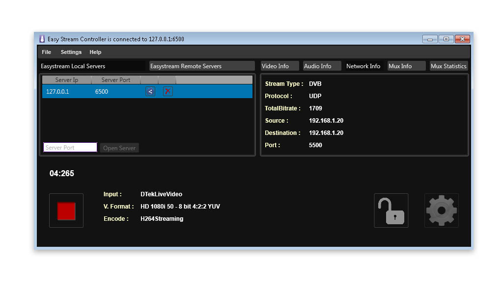This screenshot has width=503, height=289.
Task: Click the TotalBitrate value 1709
Action: [x=315, y=108]
